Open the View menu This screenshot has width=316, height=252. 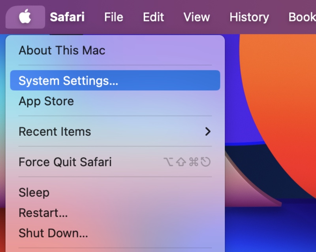tap(196, 17)
